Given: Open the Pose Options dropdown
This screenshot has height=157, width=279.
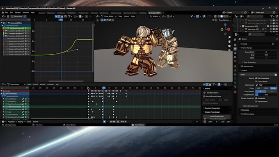Looking at the screenshot, I should click(225, 20).
